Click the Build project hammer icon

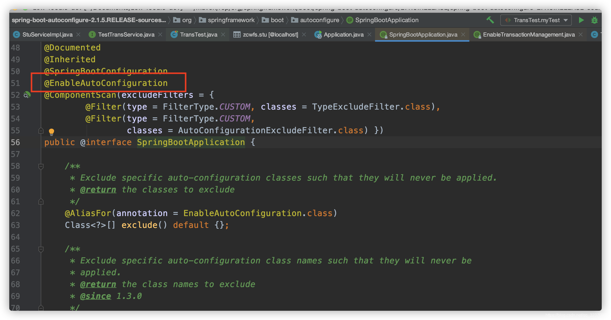pyautogui.click(x=490, y=20)
